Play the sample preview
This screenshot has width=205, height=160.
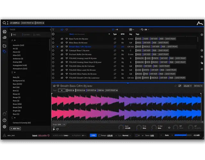(54, 129)
